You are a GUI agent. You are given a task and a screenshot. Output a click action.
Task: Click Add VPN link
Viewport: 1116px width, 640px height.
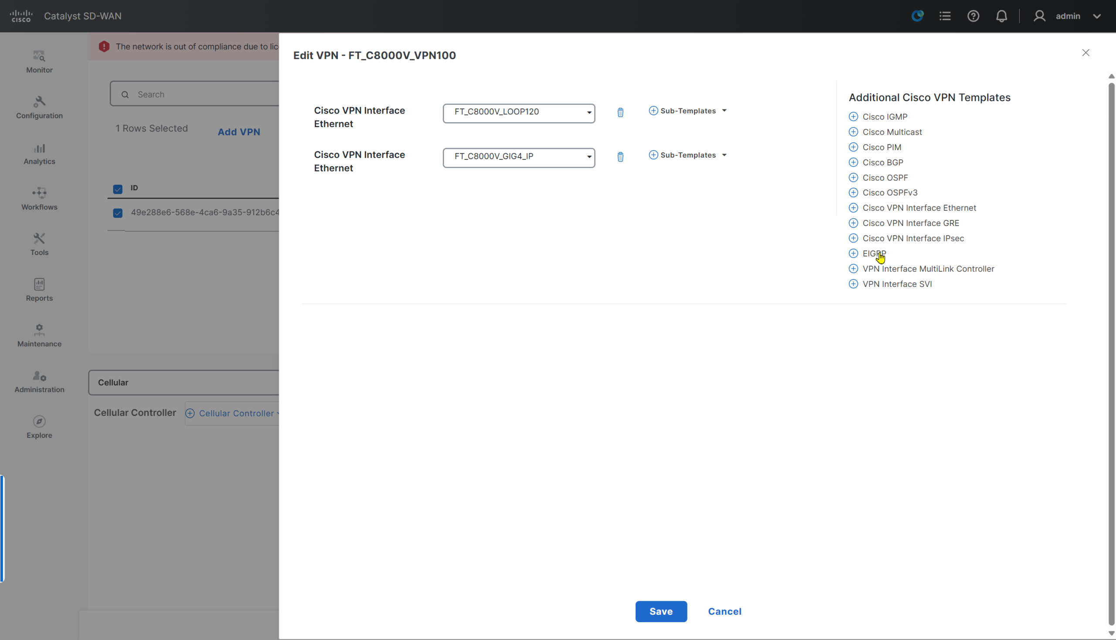tap(238, 132)
